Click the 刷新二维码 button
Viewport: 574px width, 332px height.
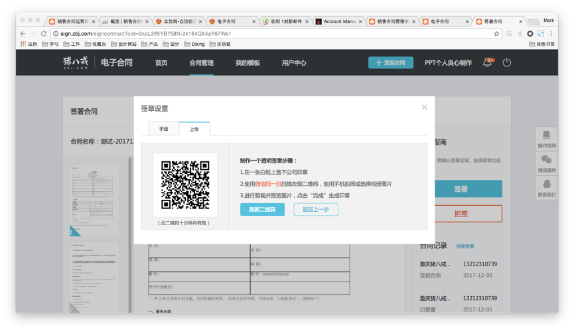[x=262, y=210]
